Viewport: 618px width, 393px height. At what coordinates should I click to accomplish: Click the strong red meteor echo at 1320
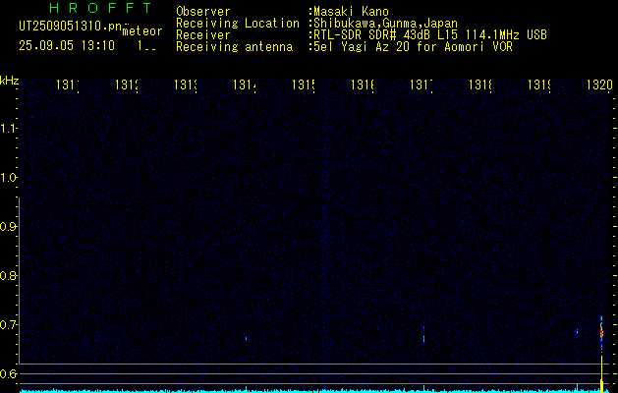click(x=601, y=333)
